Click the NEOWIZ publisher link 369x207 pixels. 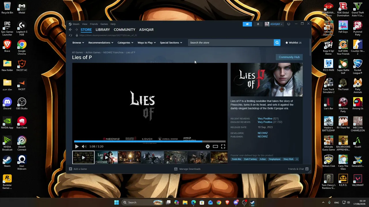[263, 137]
